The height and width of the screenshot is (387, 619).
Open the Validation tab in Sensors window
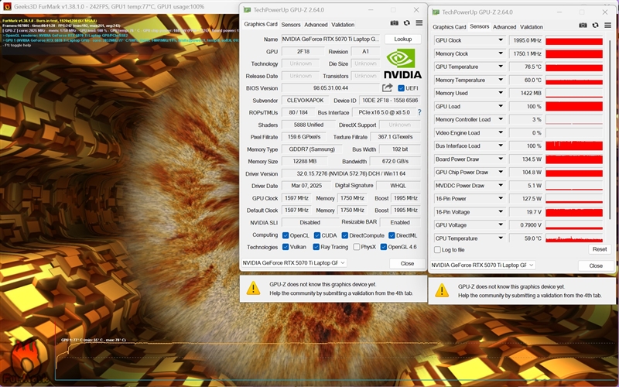pyautogui.click(x=531, y=27)
